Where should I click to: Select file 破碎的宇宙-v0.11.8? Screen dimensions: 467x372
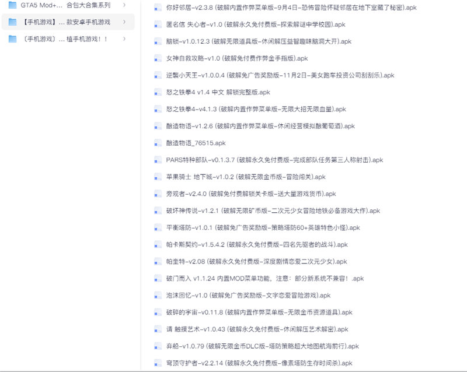pos(259,313)
